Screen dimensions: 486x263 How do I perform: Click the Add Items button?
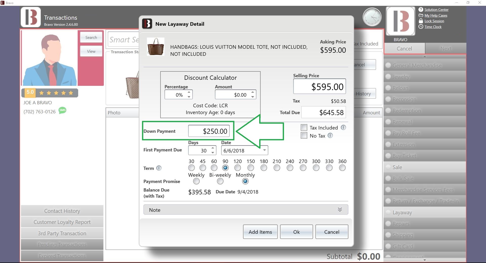[260, 232]
